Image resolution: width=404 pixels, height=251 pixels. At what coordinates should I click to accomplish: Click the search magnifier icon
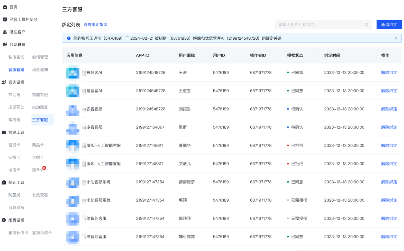(x=367, y=25)
